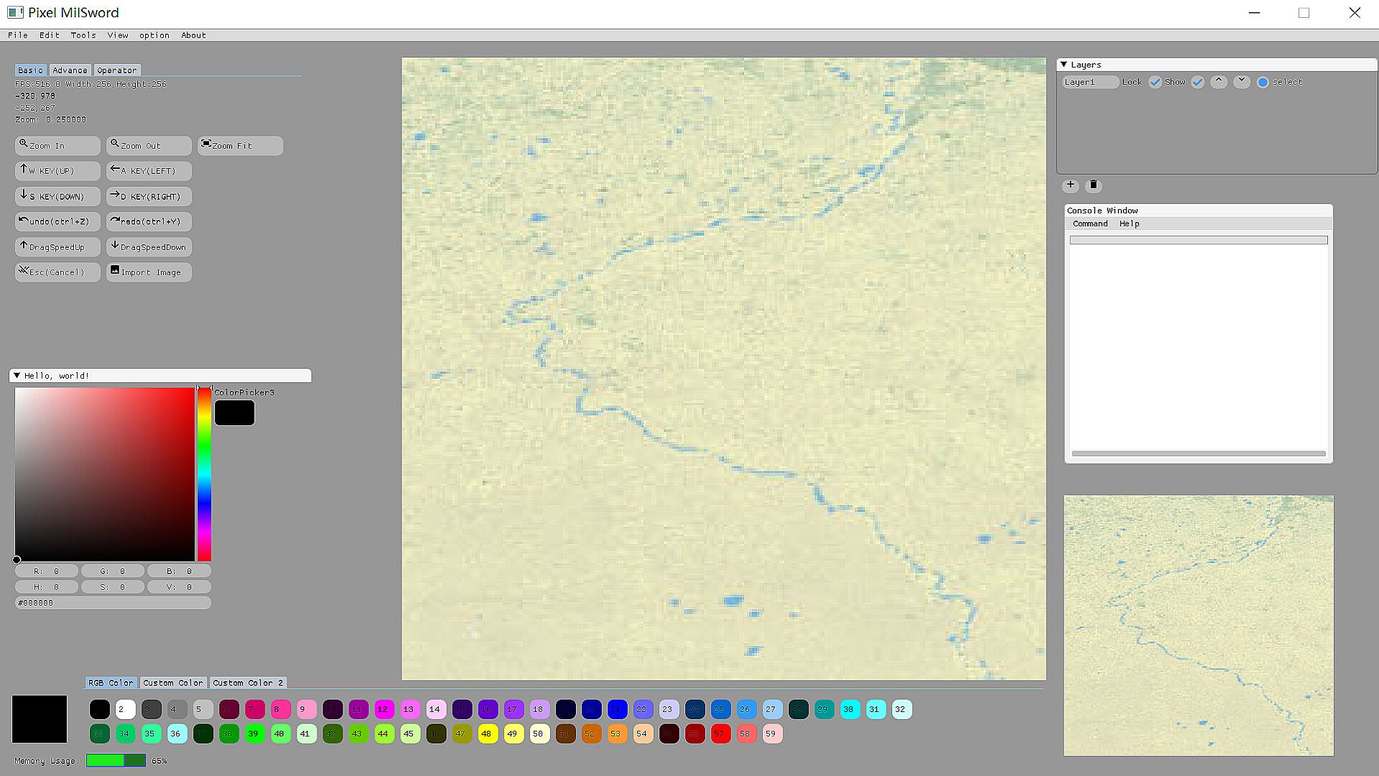Open the Tools menu
The image size is (1379, 776).
click(83, 35)
